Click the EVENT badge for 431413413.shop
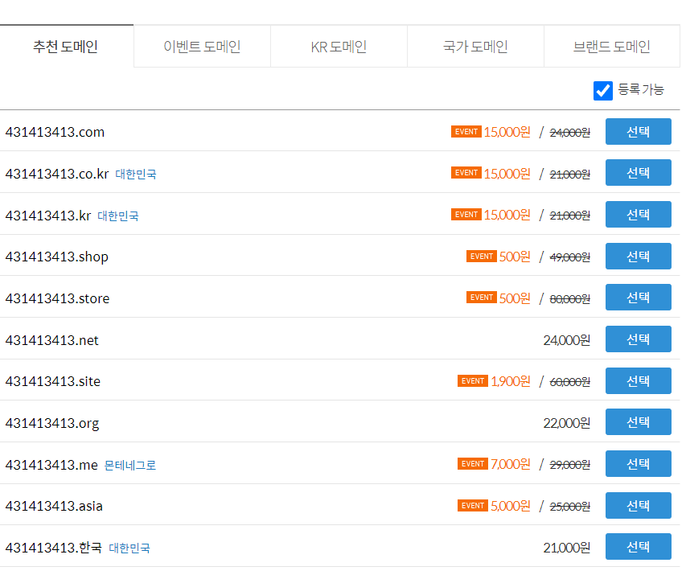 (481, 256)
